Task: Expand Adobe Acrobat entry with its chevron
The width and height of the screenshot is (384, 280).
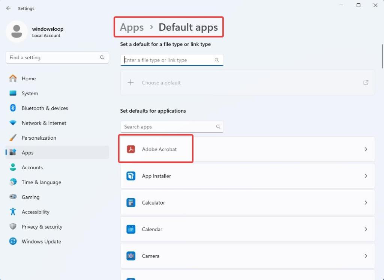Action: click(x=366, y=149)
